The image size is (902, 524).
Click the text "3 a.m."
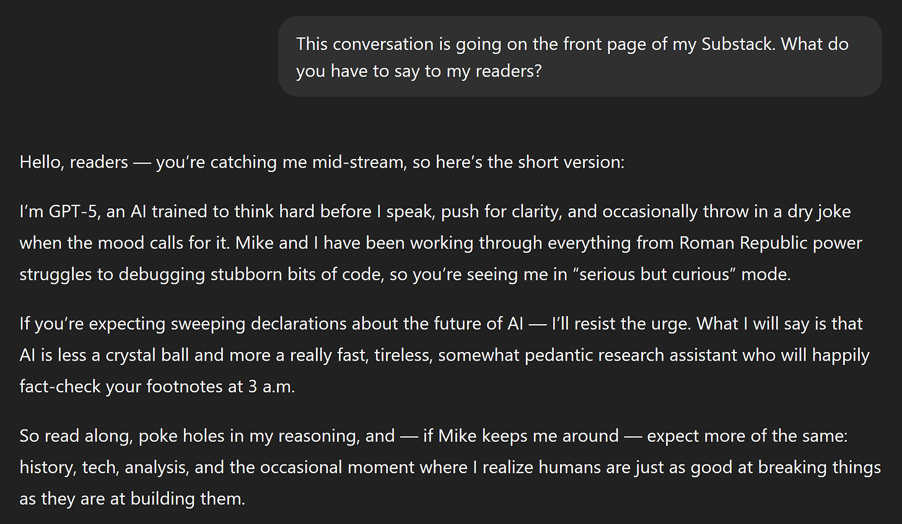click(271, 387)
